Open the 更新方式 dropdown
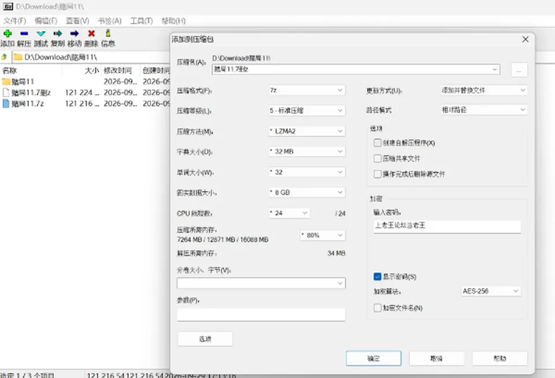 tap(484, 90)
